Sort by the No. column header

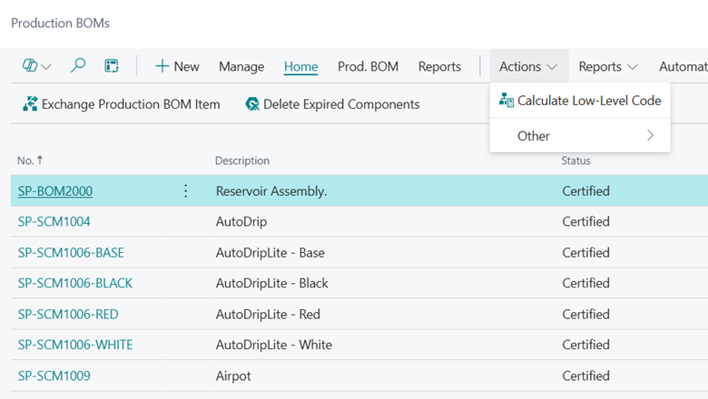[25, 161]
